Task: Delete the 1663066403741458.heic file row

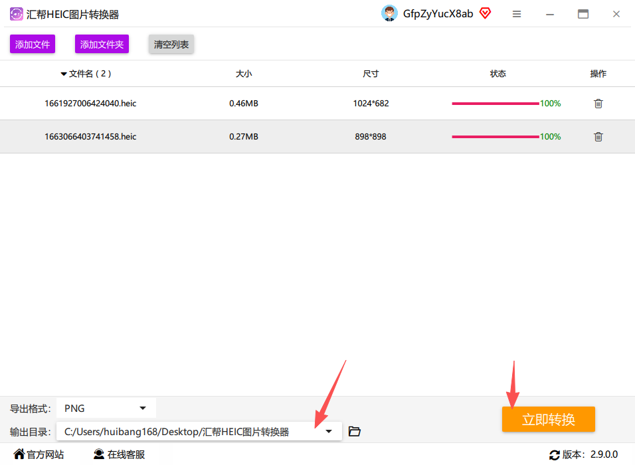Action: [598, 137]
